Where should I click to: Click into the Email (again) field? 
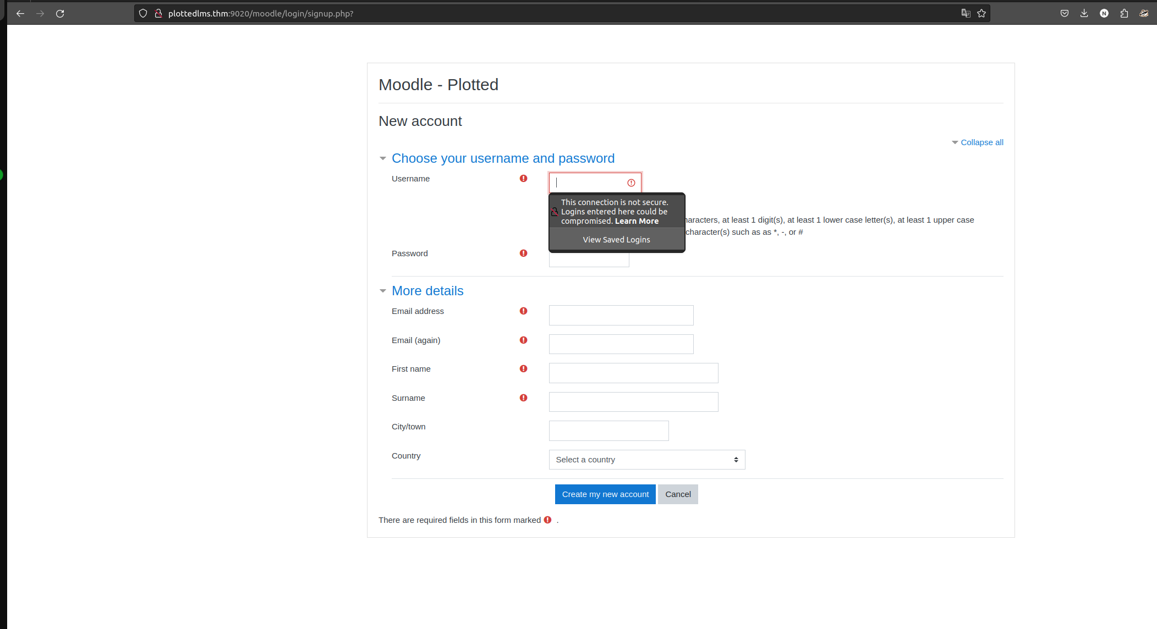[621, 344]
